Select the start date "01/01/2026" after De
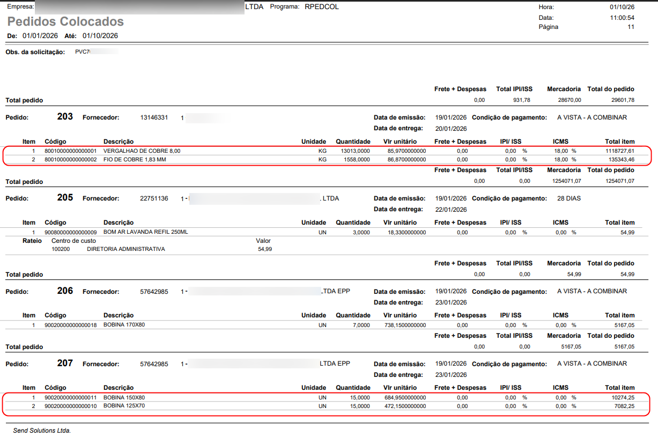 click(x=40, y=36)
